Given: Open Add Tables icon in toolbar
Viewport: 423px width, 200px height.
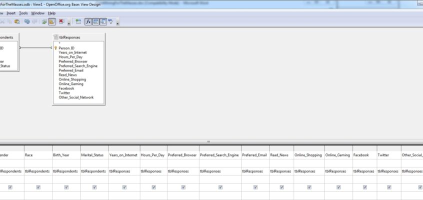Looking at the screenshot, I should pyautogui.click(x=78, y=22).
